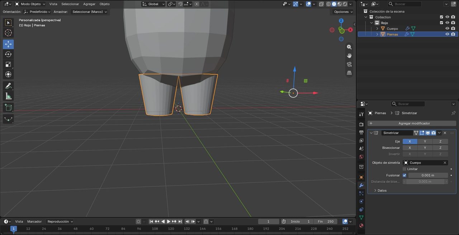Pin the properties editor context
The image size is (459, 235).
(453, 113)
